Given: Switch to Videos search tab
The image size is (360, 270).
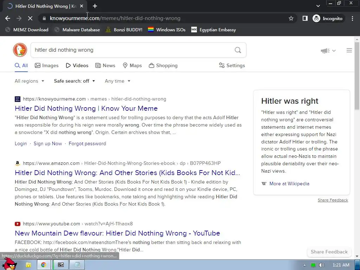Looking at the screenshot, I should click(x=77, y=66).
